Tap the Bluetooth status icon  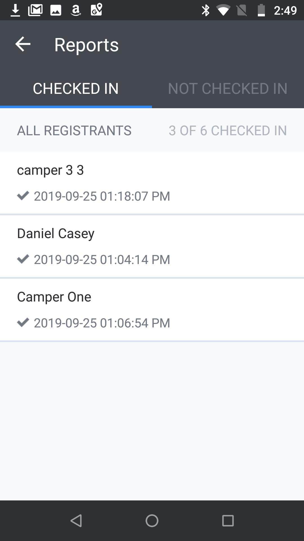[206, 10]
